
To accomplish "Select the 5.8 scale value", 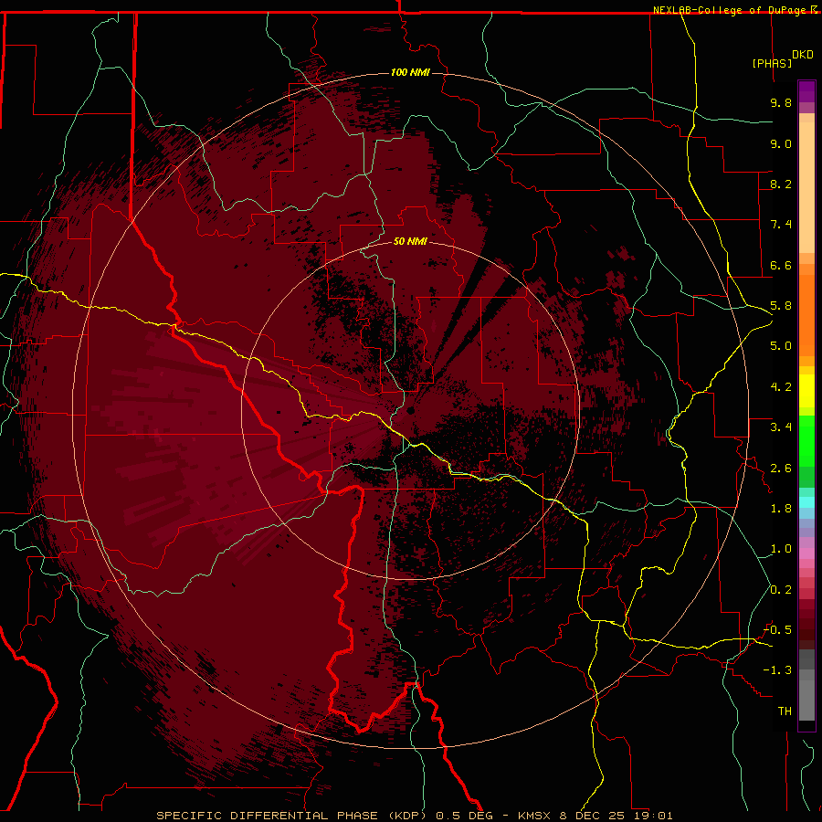I will pos(781,306).
